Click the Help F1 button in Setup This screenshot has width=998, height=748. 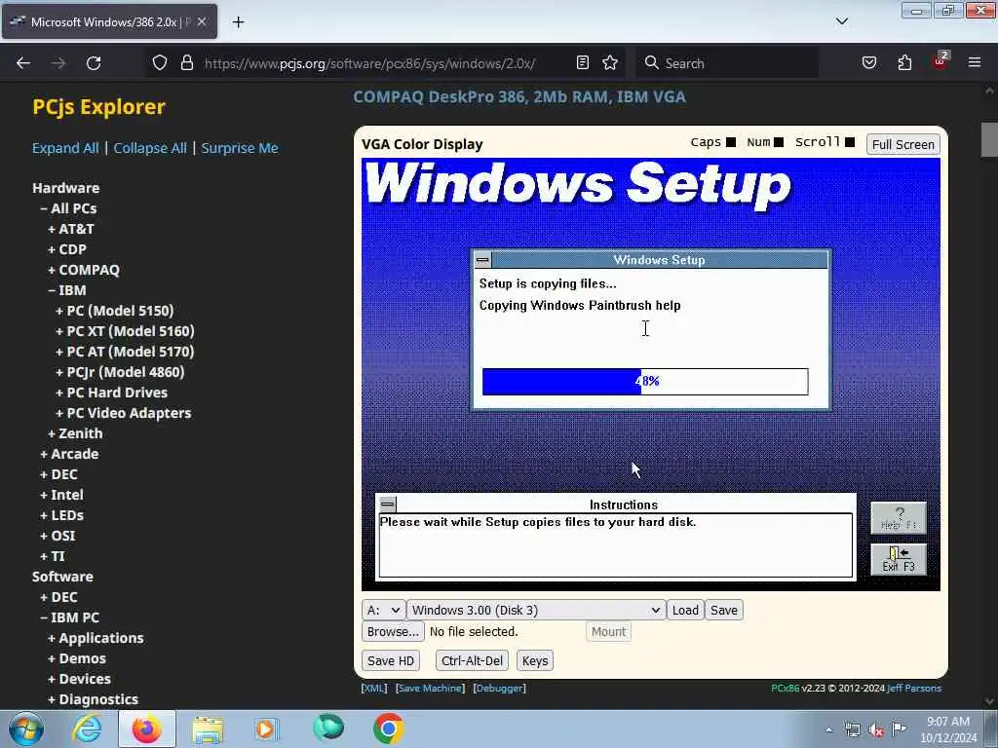pos(898,518)
